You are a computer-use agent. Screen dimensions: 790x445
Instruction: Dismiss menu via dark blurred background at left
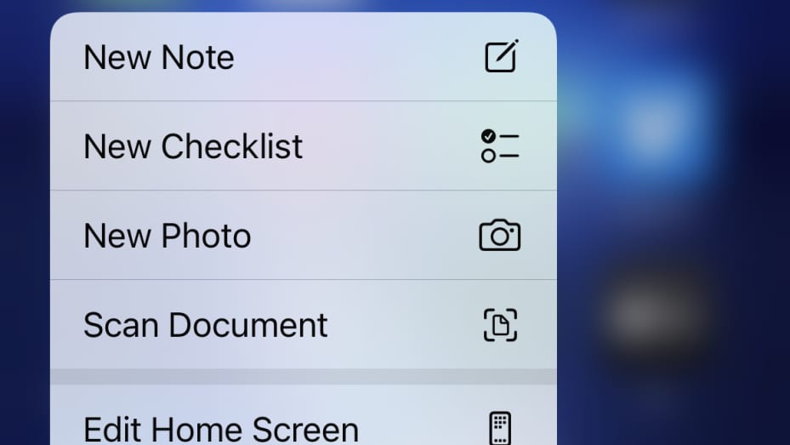(x=24, y=227)
